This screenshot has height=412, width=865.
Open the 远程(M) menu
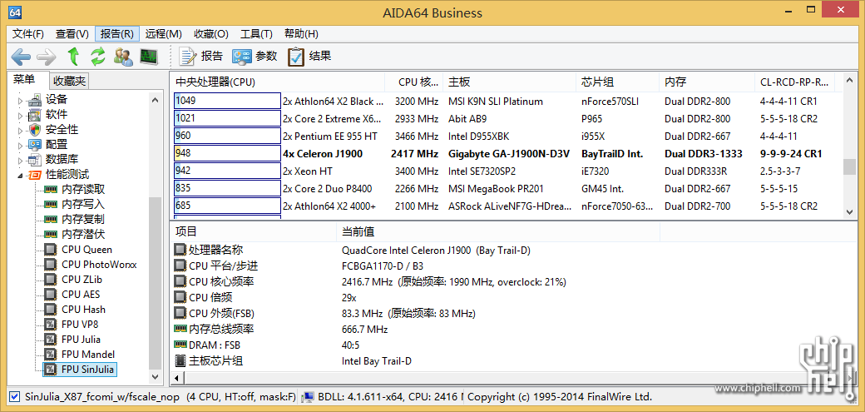[163, 33]
